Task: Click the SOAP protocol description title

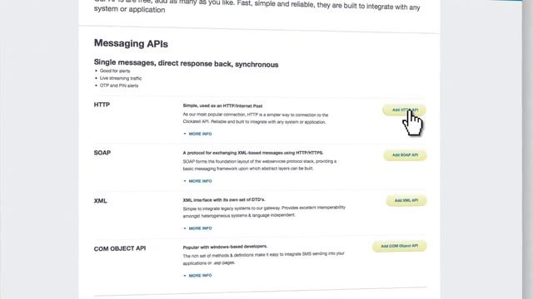Action: [253, 153]
